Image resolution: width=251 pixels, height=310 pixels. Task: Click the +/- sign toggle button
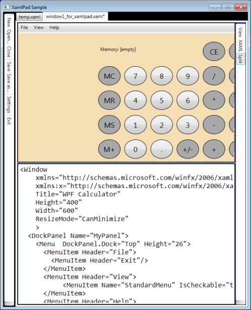click(188, 149)
